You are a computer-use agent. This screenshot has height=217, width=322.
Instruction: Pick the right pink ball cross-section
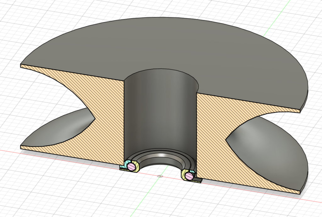(188, 176)
